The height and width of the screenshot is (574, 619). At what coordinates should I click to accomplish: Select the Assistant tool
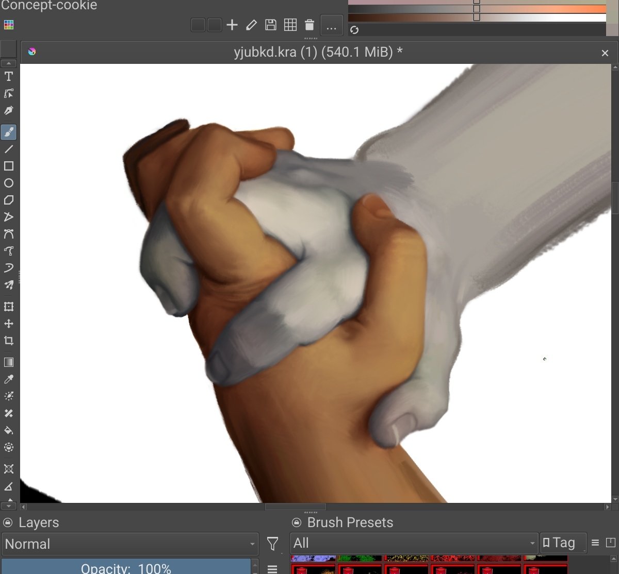[9, 469]
